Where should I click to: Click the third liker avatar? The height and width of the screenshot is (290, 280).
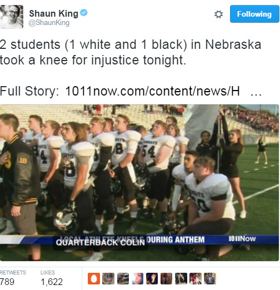click(x=123, y=278)
